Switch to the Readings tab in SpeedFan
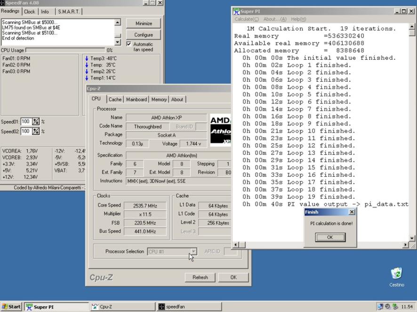 click(x=10, y=11)
